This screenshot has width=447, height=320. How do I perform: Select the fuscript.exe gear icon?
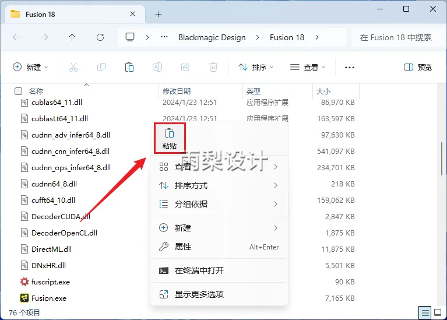click(x=24, y=282)
